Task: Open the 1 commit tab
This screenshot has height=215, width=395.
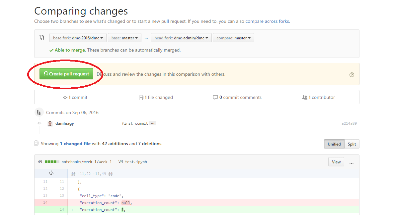Action: pyautogui.click(x=75, y=98)
